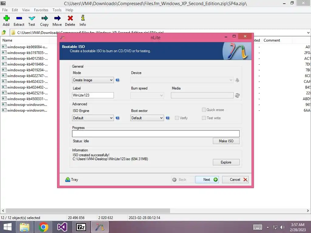Image resolution: width=311 pixels, height=233 pixels.
Task: Go up one folder level in 7-Zip
Action: pyautogui.click(x=4, y=32)
